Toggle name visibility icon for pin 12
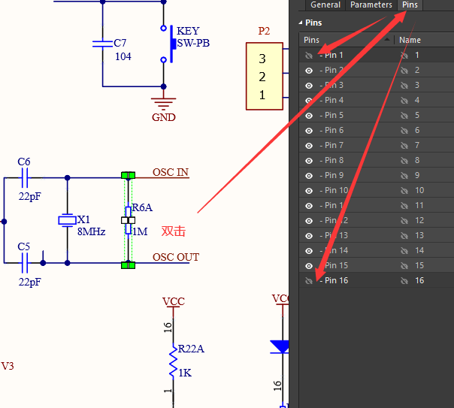 pos(404,221)
